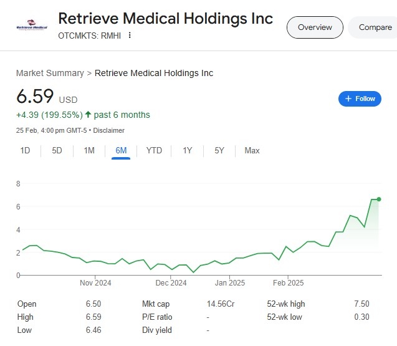The height and width of the screenshot is (346, 397).
Task: Click the Open label in stats table
Action: click(27, 304)
